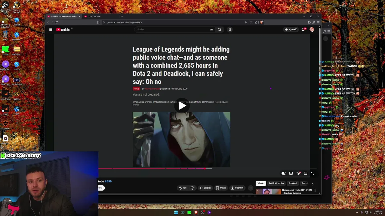Play the video with center play button
The height and width of the screenshot is (216, 385).
click(182, 106)
